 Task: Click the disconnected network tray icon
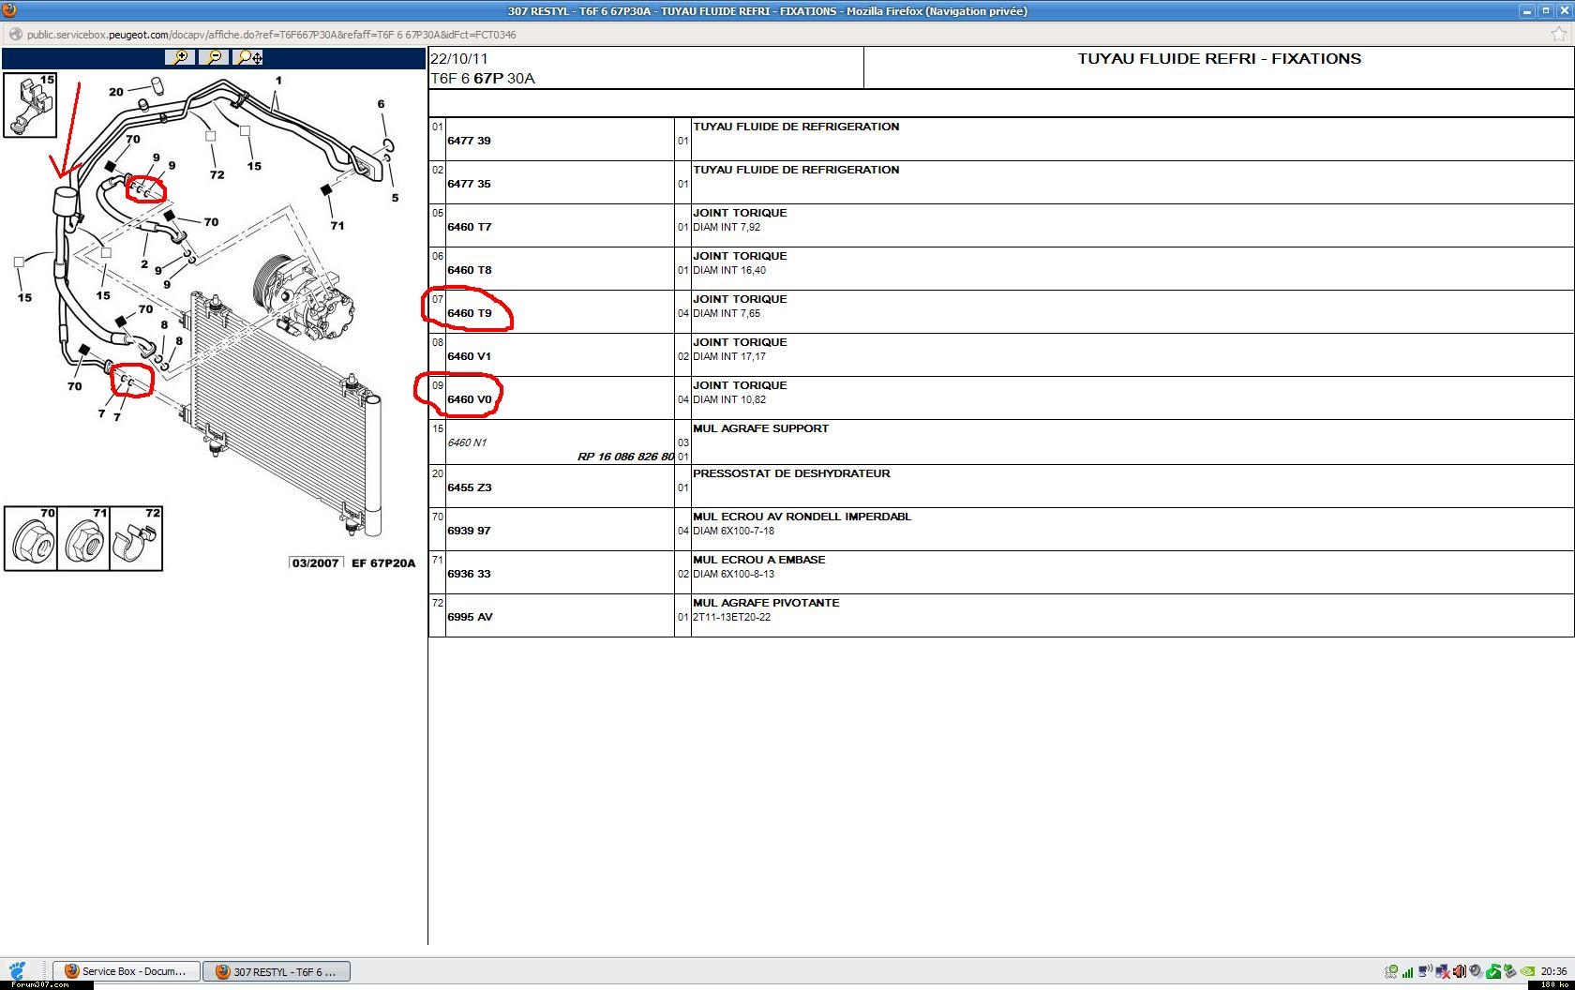click(x=1443, y=972)
